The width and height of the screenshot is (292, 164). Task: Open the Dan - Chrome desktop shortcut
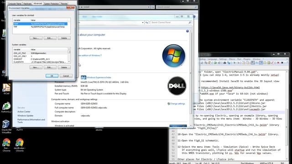click(6, 145)
